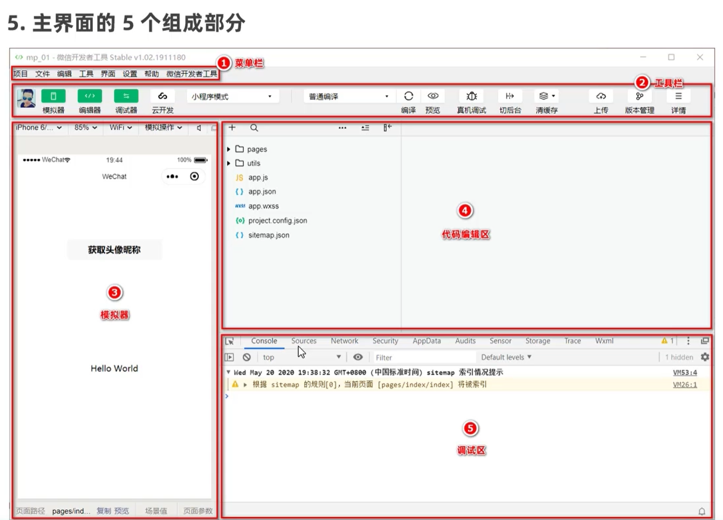Open the 普通编译 compile mode dropdown
Viewport: 723px width, 520px height.
[348, 96]
